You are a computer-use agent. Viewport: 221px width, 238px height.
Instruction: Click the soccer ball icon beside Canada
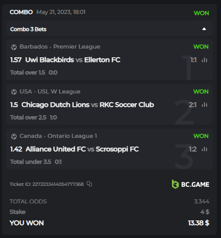(14, 136)
